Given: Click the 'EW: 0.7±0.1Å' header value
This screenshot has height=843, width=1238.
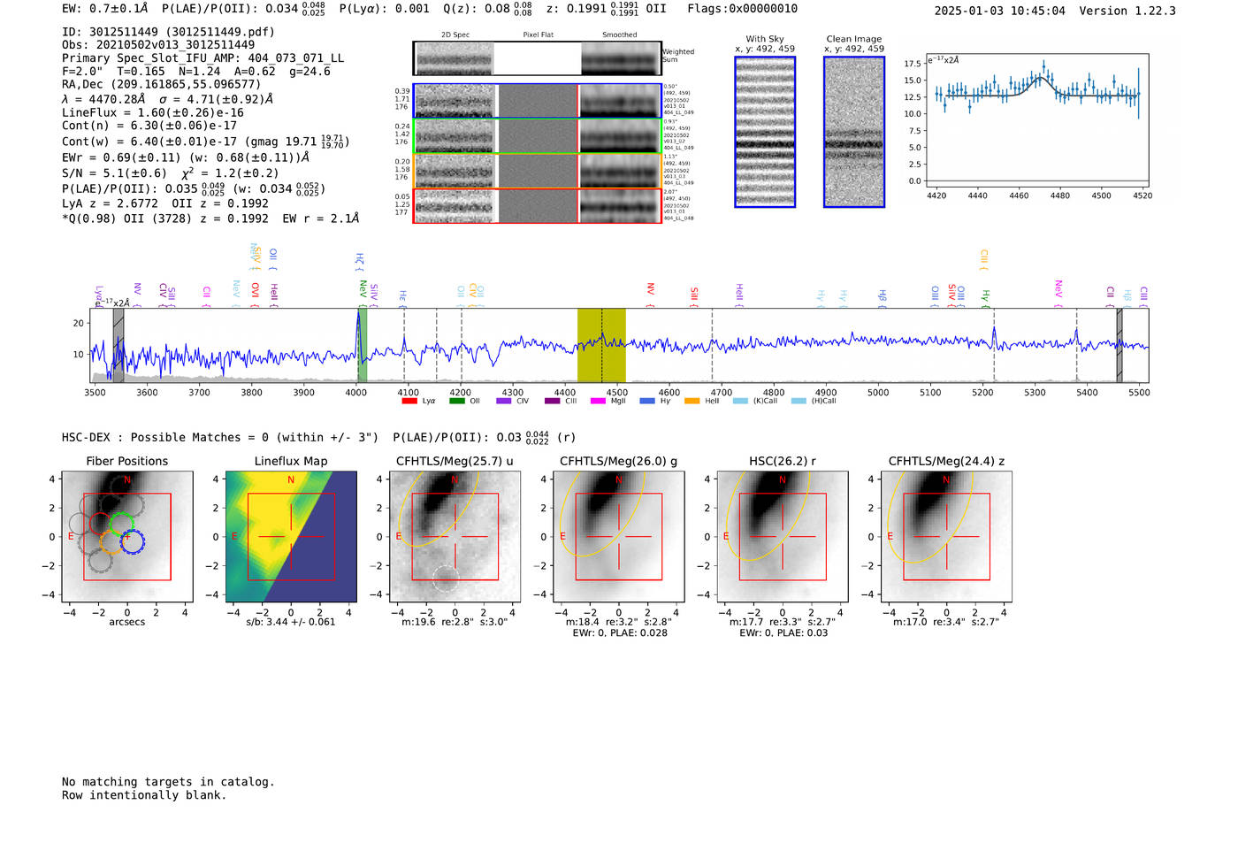Looking at the screenshot, I should 105,9.
